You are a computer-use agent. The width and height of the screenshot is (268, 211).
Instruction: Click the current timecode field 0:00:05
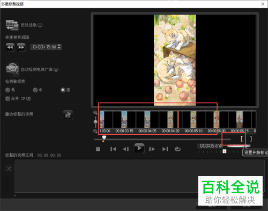point(210,146)
